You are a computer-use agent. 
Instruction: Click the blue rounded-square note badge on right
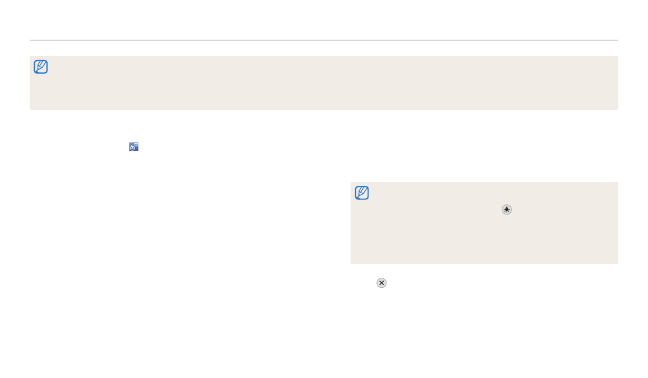click(x=362, y=193)
